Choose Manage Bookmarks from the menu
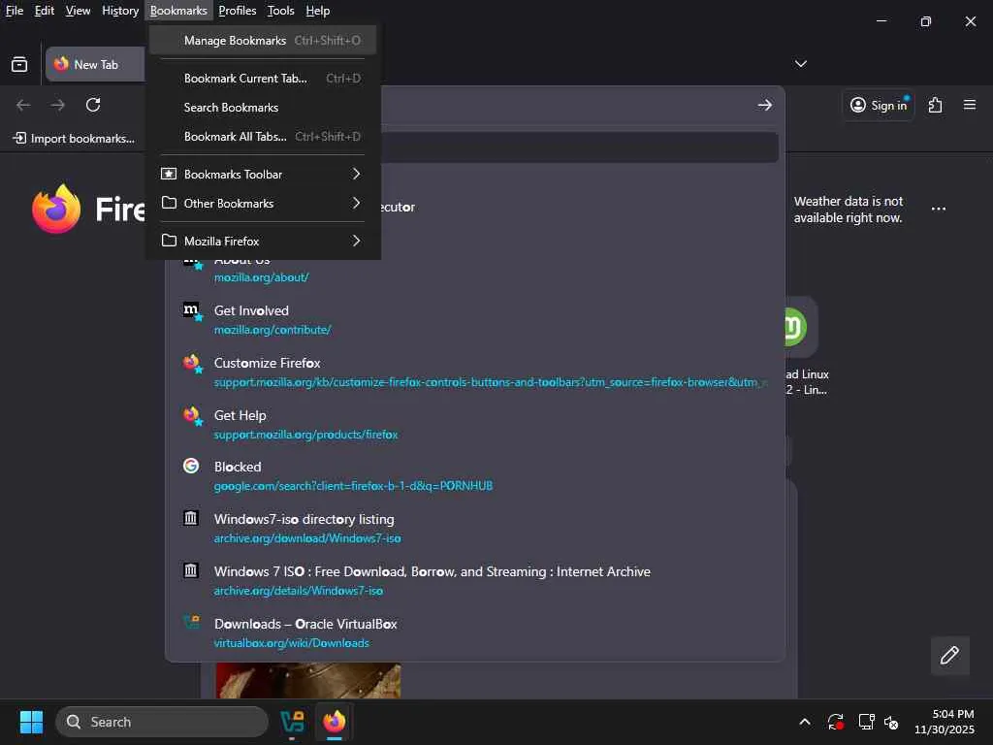Screen dimensions: 993x745 tap(263, 41)
